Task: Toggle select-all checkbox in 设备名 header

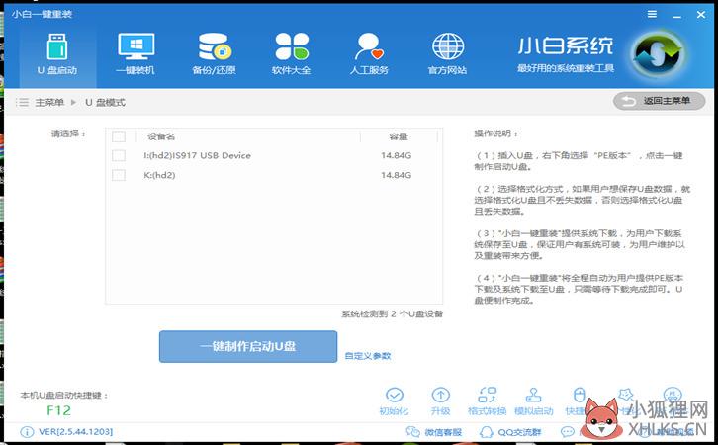Action: click(119, 136)
